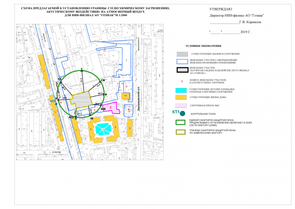Screen dimensions: 295x209
Task: Click the 'СУЩЕСТВУЮЩИЕ ЖИЛЫЕ ДОМА' legend label
Action: point(208,98)
